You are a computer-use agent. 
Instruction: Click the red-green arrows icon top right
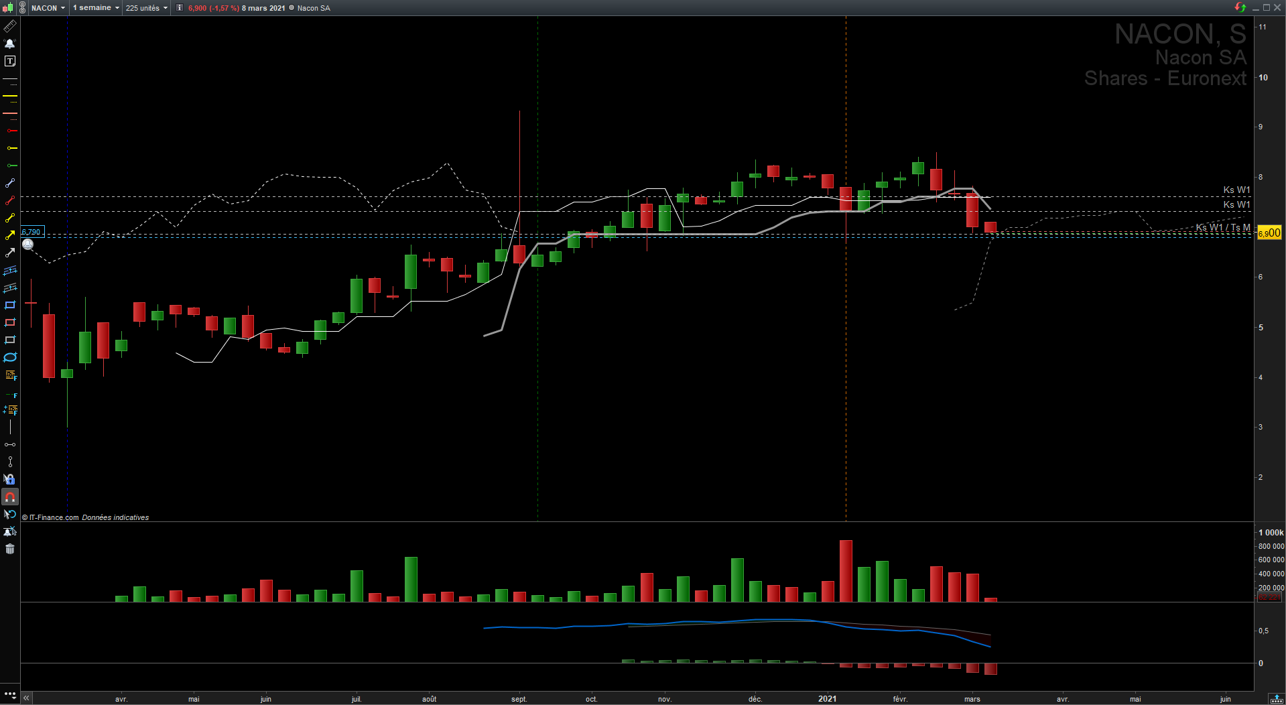coord(1240,7)
